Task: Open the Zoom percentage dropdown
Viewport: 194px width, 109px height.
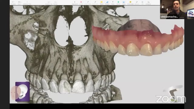Action: [19, 2]
